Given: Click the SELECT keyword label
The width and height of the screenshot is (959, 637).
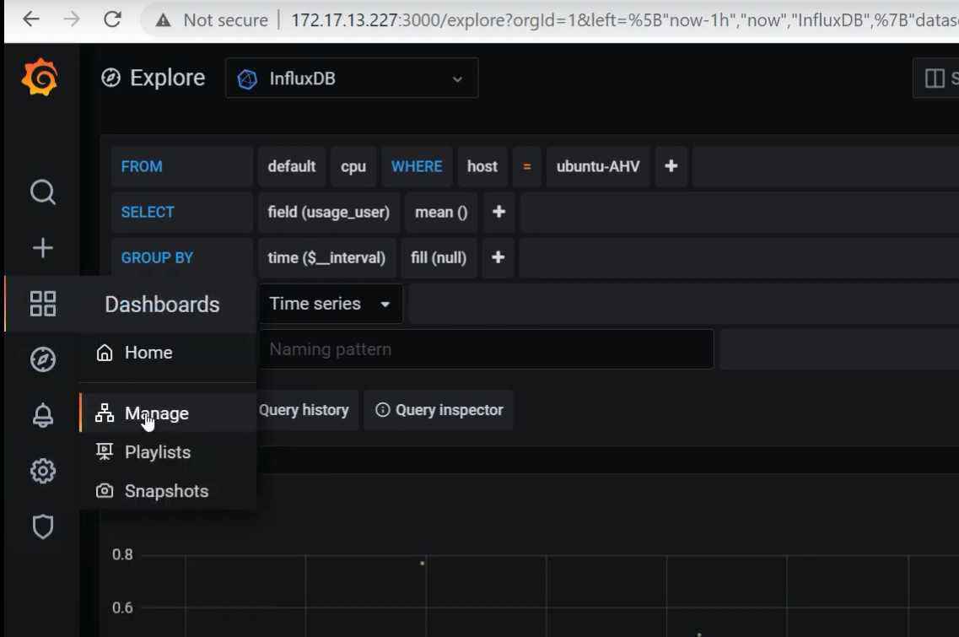Looking at the screenshot, I should pyautogui.click(x=148, y=212).
